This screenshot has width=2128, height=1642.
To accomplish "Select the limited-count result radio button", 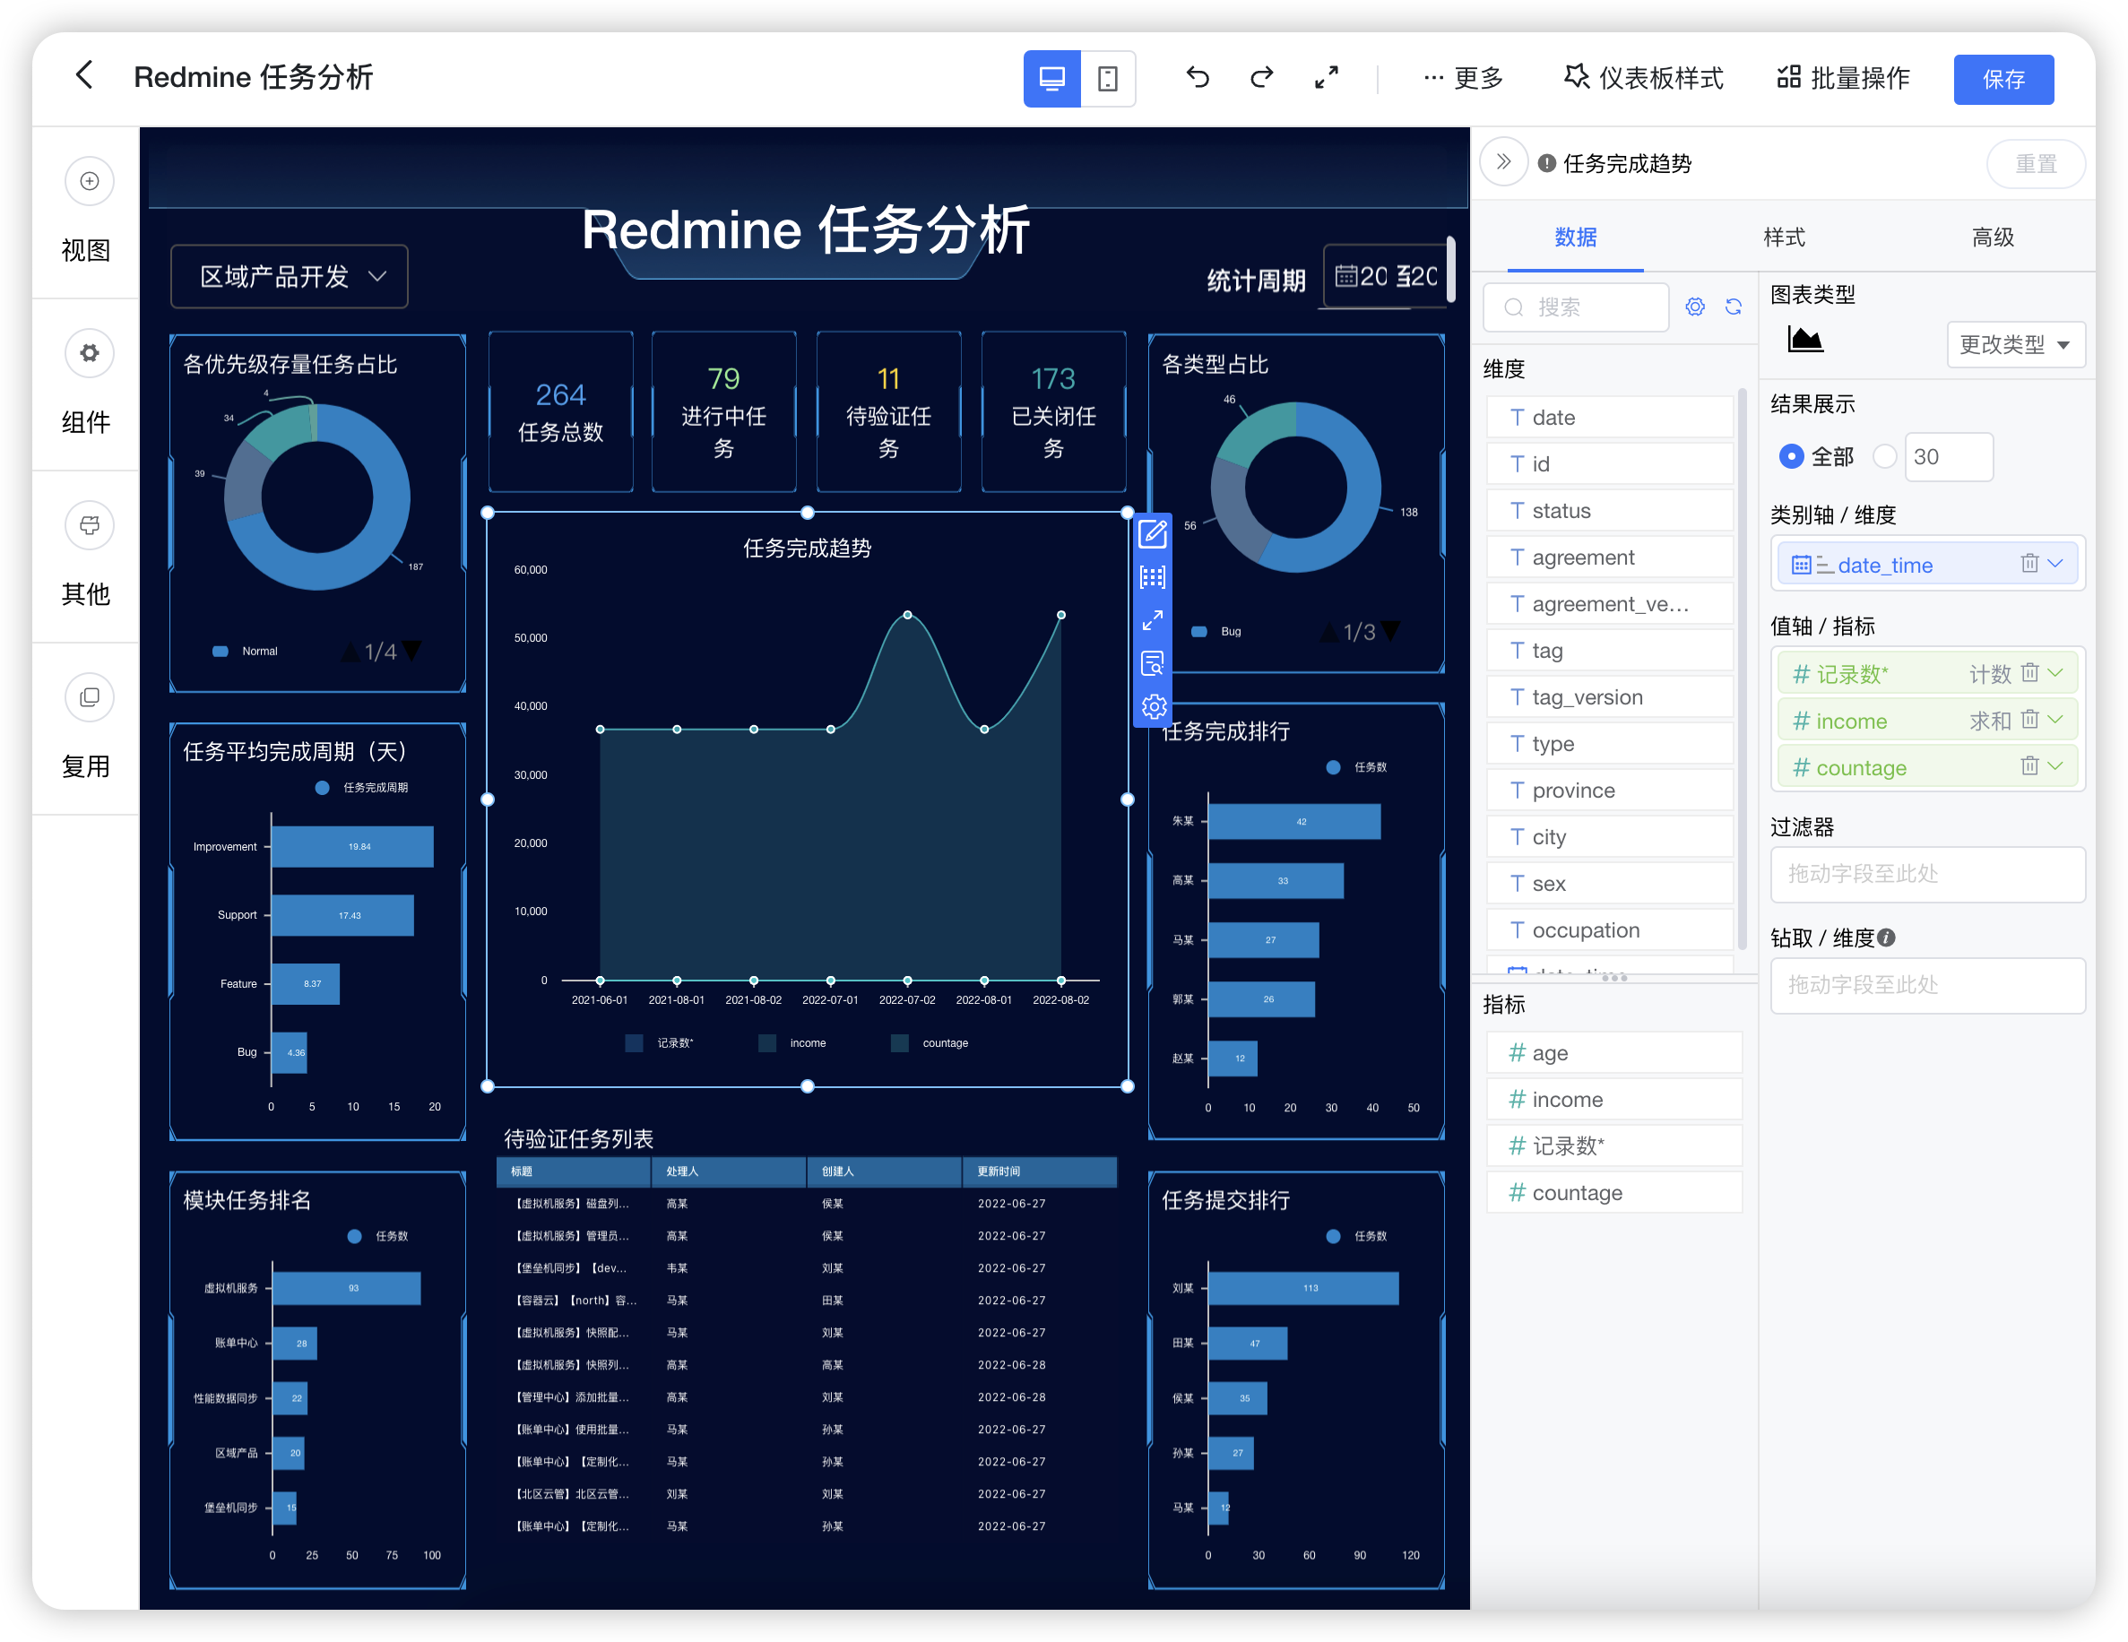I will tap(1884, 456).
